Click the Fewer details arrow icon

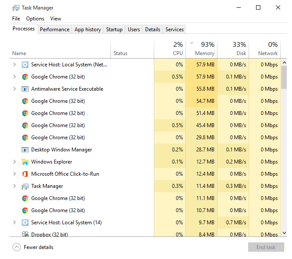point(16,247)
